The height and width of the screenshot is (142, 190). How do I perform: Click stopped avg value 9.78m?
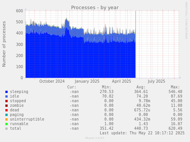(145, 101)
